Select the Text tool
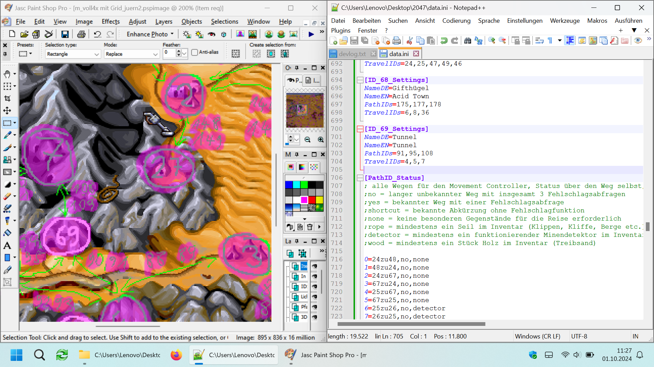Image resolution: width=654 pixels, height=367 pixels. tap(7, 245)
